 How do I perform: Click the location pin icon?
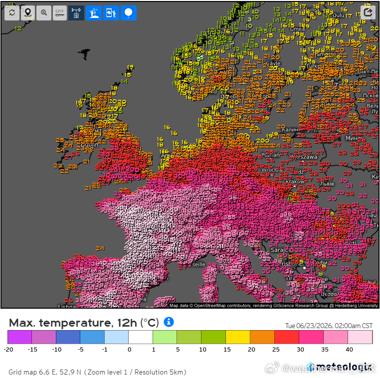(x=28, y=13)
